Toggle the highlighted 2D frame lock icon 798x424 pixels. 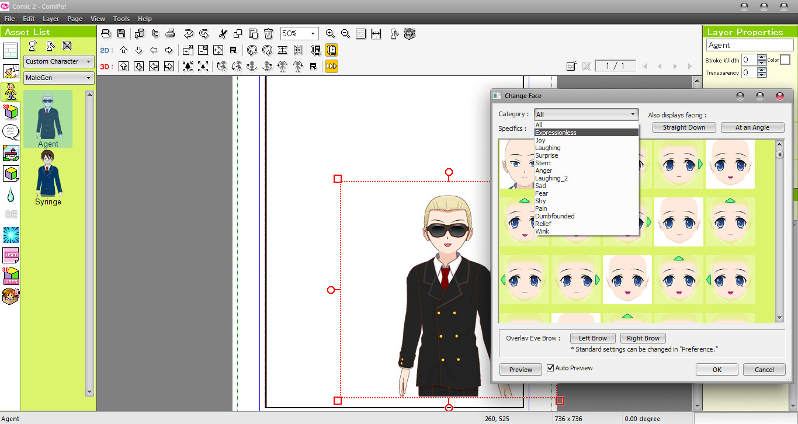(x=331, y=50)
